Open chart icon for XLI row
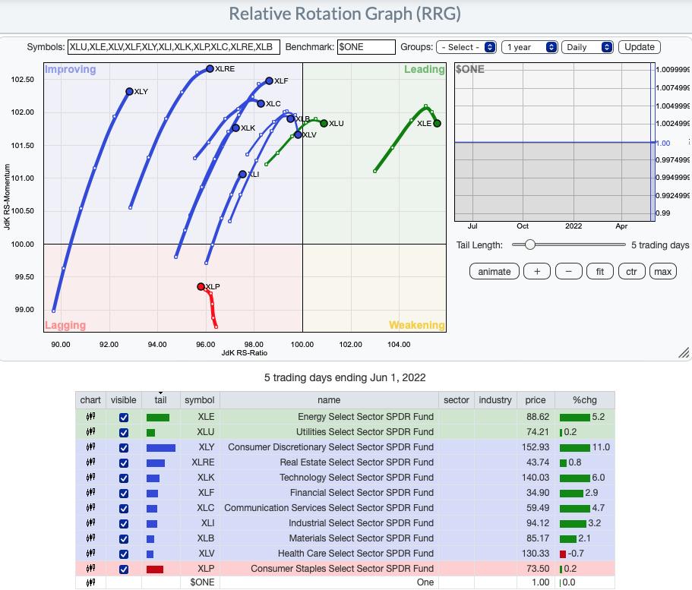The width and height of the screenshot is (692, 590). click(90, 523)
